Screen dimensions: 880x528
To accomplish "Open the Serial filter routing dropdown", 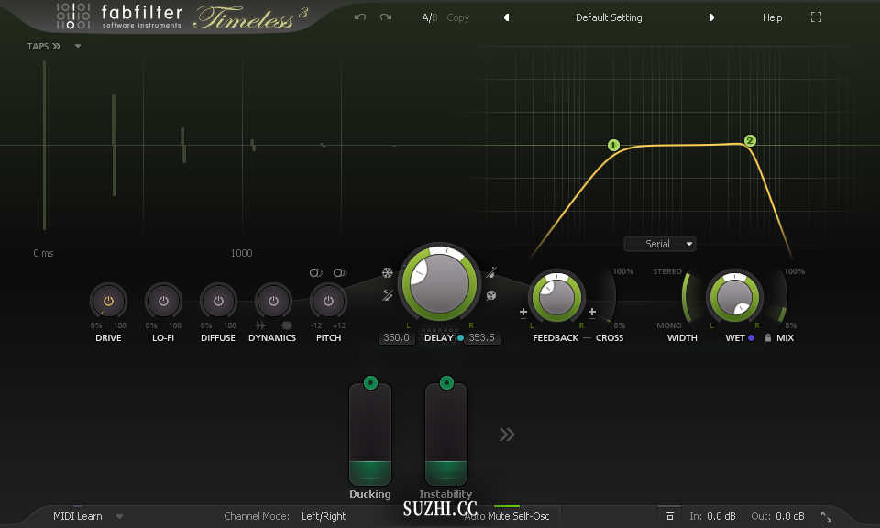I will [x=659, y=244].
